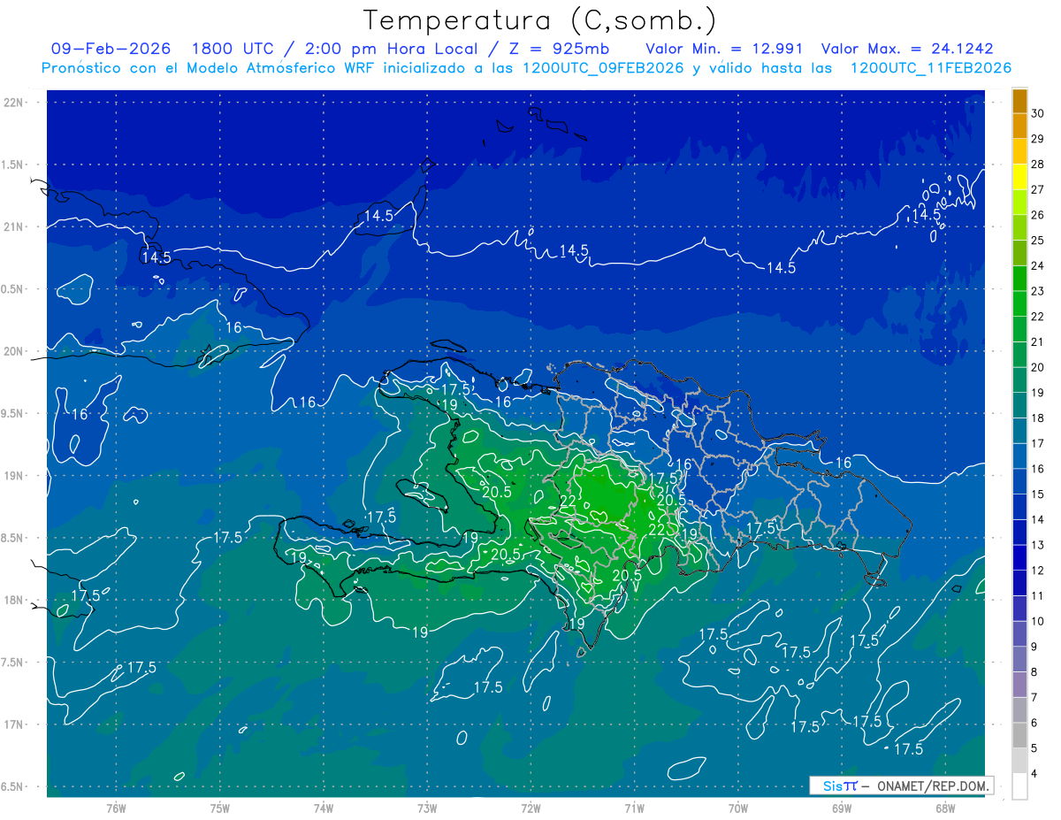Click the color scale label "27"

pos(1039,189)
